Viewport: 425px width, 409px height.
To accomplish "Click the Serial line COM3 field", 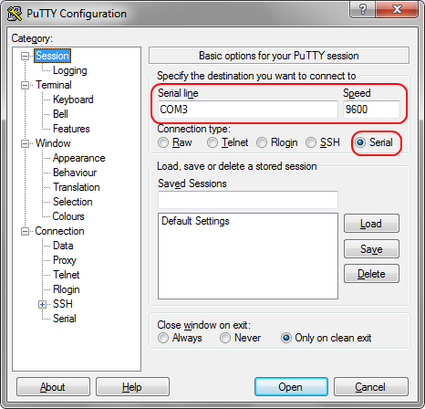I will (x=248, y=110).
